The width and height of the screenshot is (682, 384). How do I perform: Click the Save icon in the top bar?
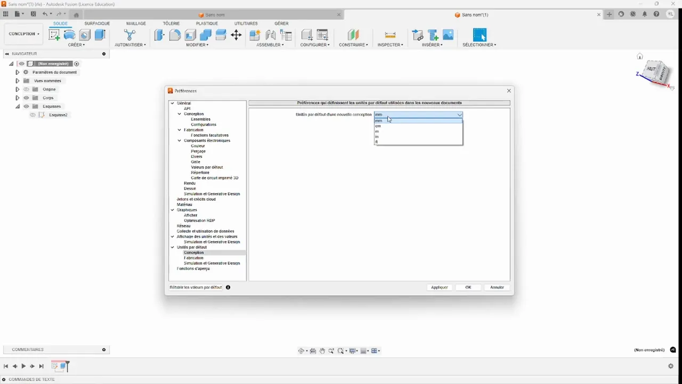click(34, 14)
